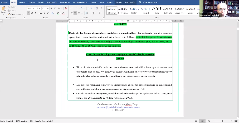Viewport: 239px width, 123px height.
Task: Open the change case (Aa) dropdown
Action: click(x=60, y=8)
